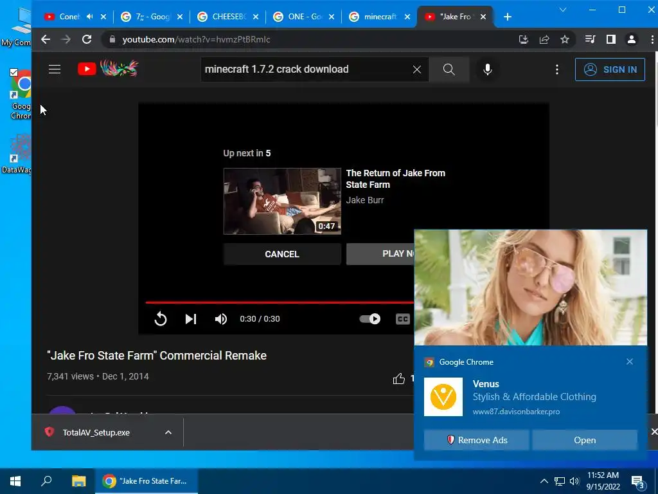This screenshot has width=658, height=494.
Task: Open Chrome side panel icon
Action: (x=611, y=39)
